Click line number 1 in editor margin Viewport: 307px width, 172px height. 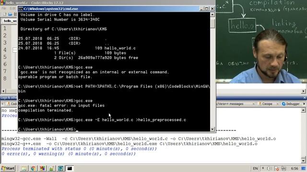(x=5, y=29)
